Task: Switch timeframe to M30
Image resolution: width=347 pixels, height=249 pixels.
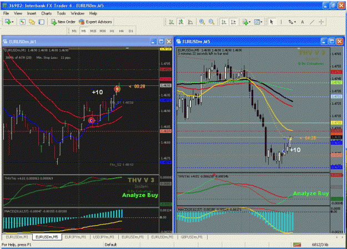Action: (103, 31)
